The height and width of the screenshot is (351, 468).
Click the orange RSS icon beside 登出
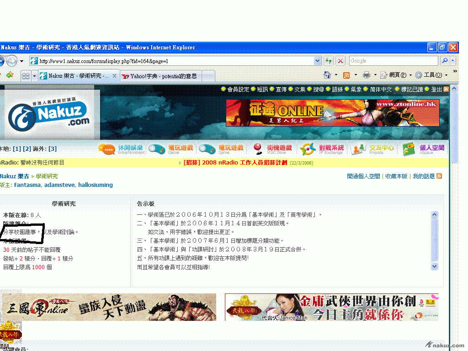(x=446, y=89)
